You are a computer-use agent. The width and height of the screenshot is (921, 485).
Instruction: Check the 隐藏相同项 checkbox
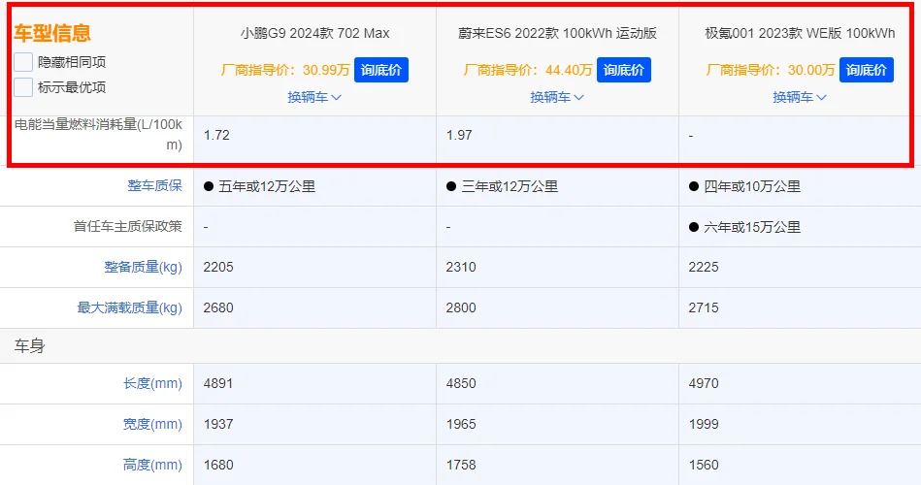tap(23, 62)
